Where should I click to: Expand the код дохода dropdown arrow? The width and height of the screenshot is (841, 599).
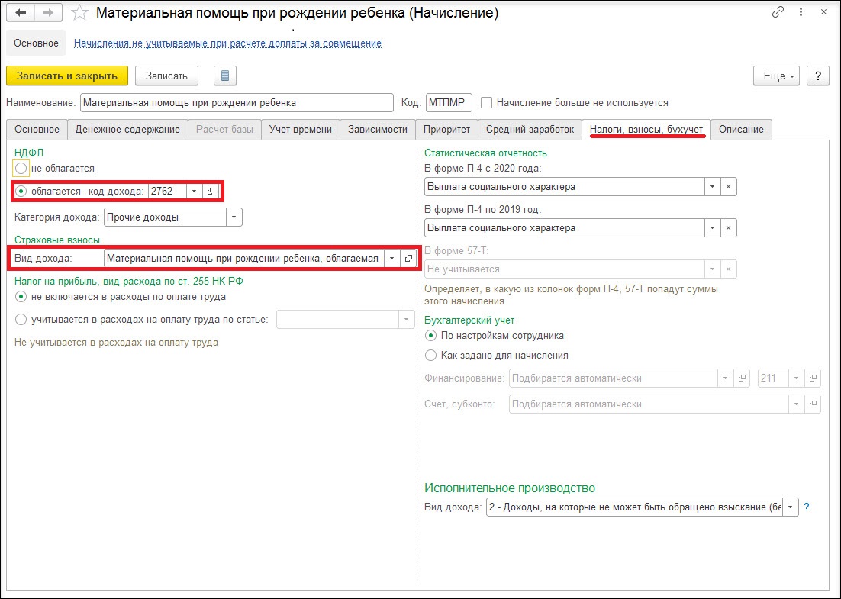click(194, 191)
